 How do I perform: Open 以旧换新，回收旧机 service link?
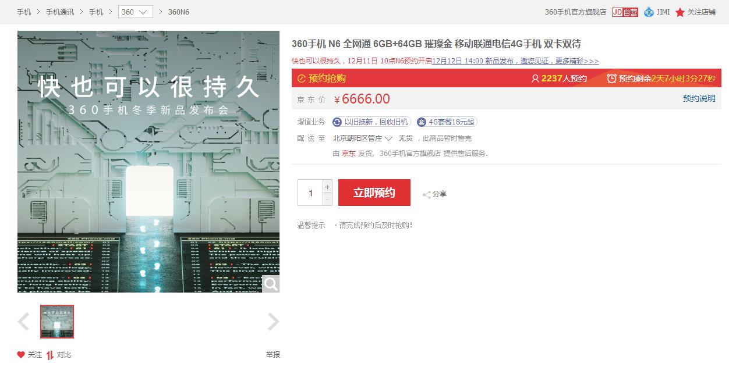[377, 122]
